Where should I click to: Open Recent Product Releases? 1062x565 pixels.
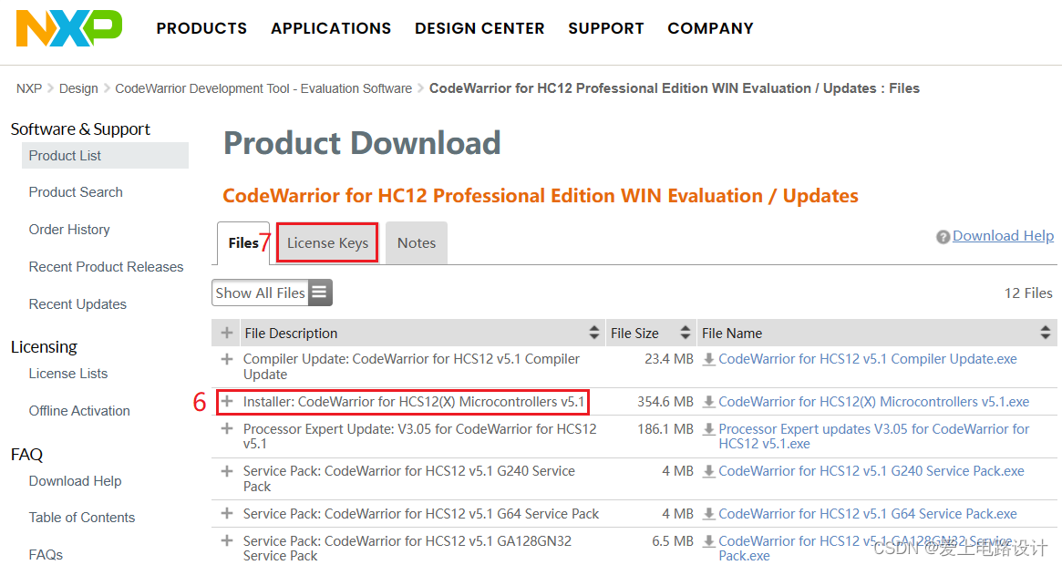[x=107, y=267]
